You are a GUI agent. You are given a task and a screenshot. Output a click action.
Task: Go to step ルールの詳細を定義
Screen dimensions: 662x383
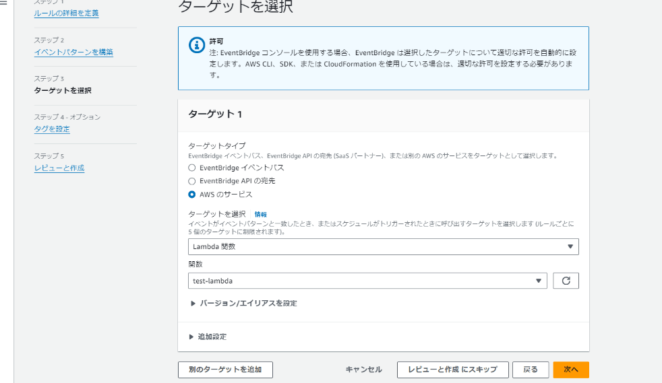pyautogui.click(x=66, y=13)
